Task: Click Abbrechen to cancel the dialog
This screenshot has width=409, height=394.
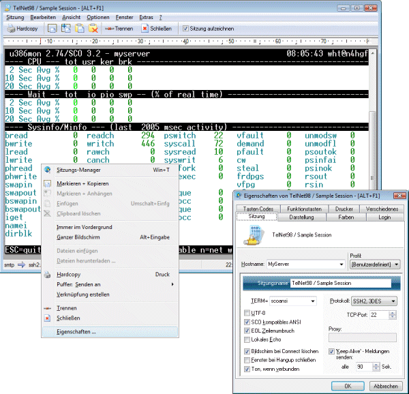Action: click(x=386, y=386)
